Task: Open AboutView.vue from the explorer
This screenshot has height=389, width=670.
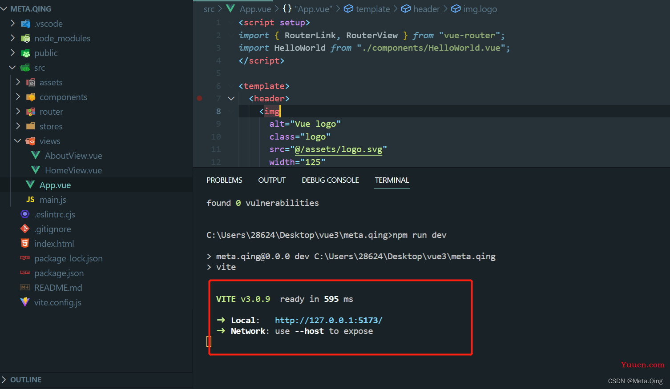Action: pos(73,156)
